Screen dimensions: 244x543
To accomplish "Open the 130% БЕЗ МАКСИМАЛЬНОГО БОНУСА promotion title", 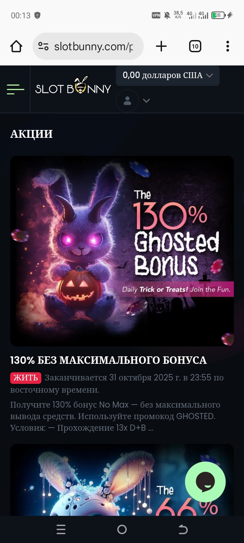I will (x=108, y=360).
